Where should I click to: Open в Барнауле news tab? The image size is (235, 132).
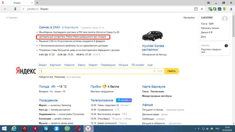(70, 27)
